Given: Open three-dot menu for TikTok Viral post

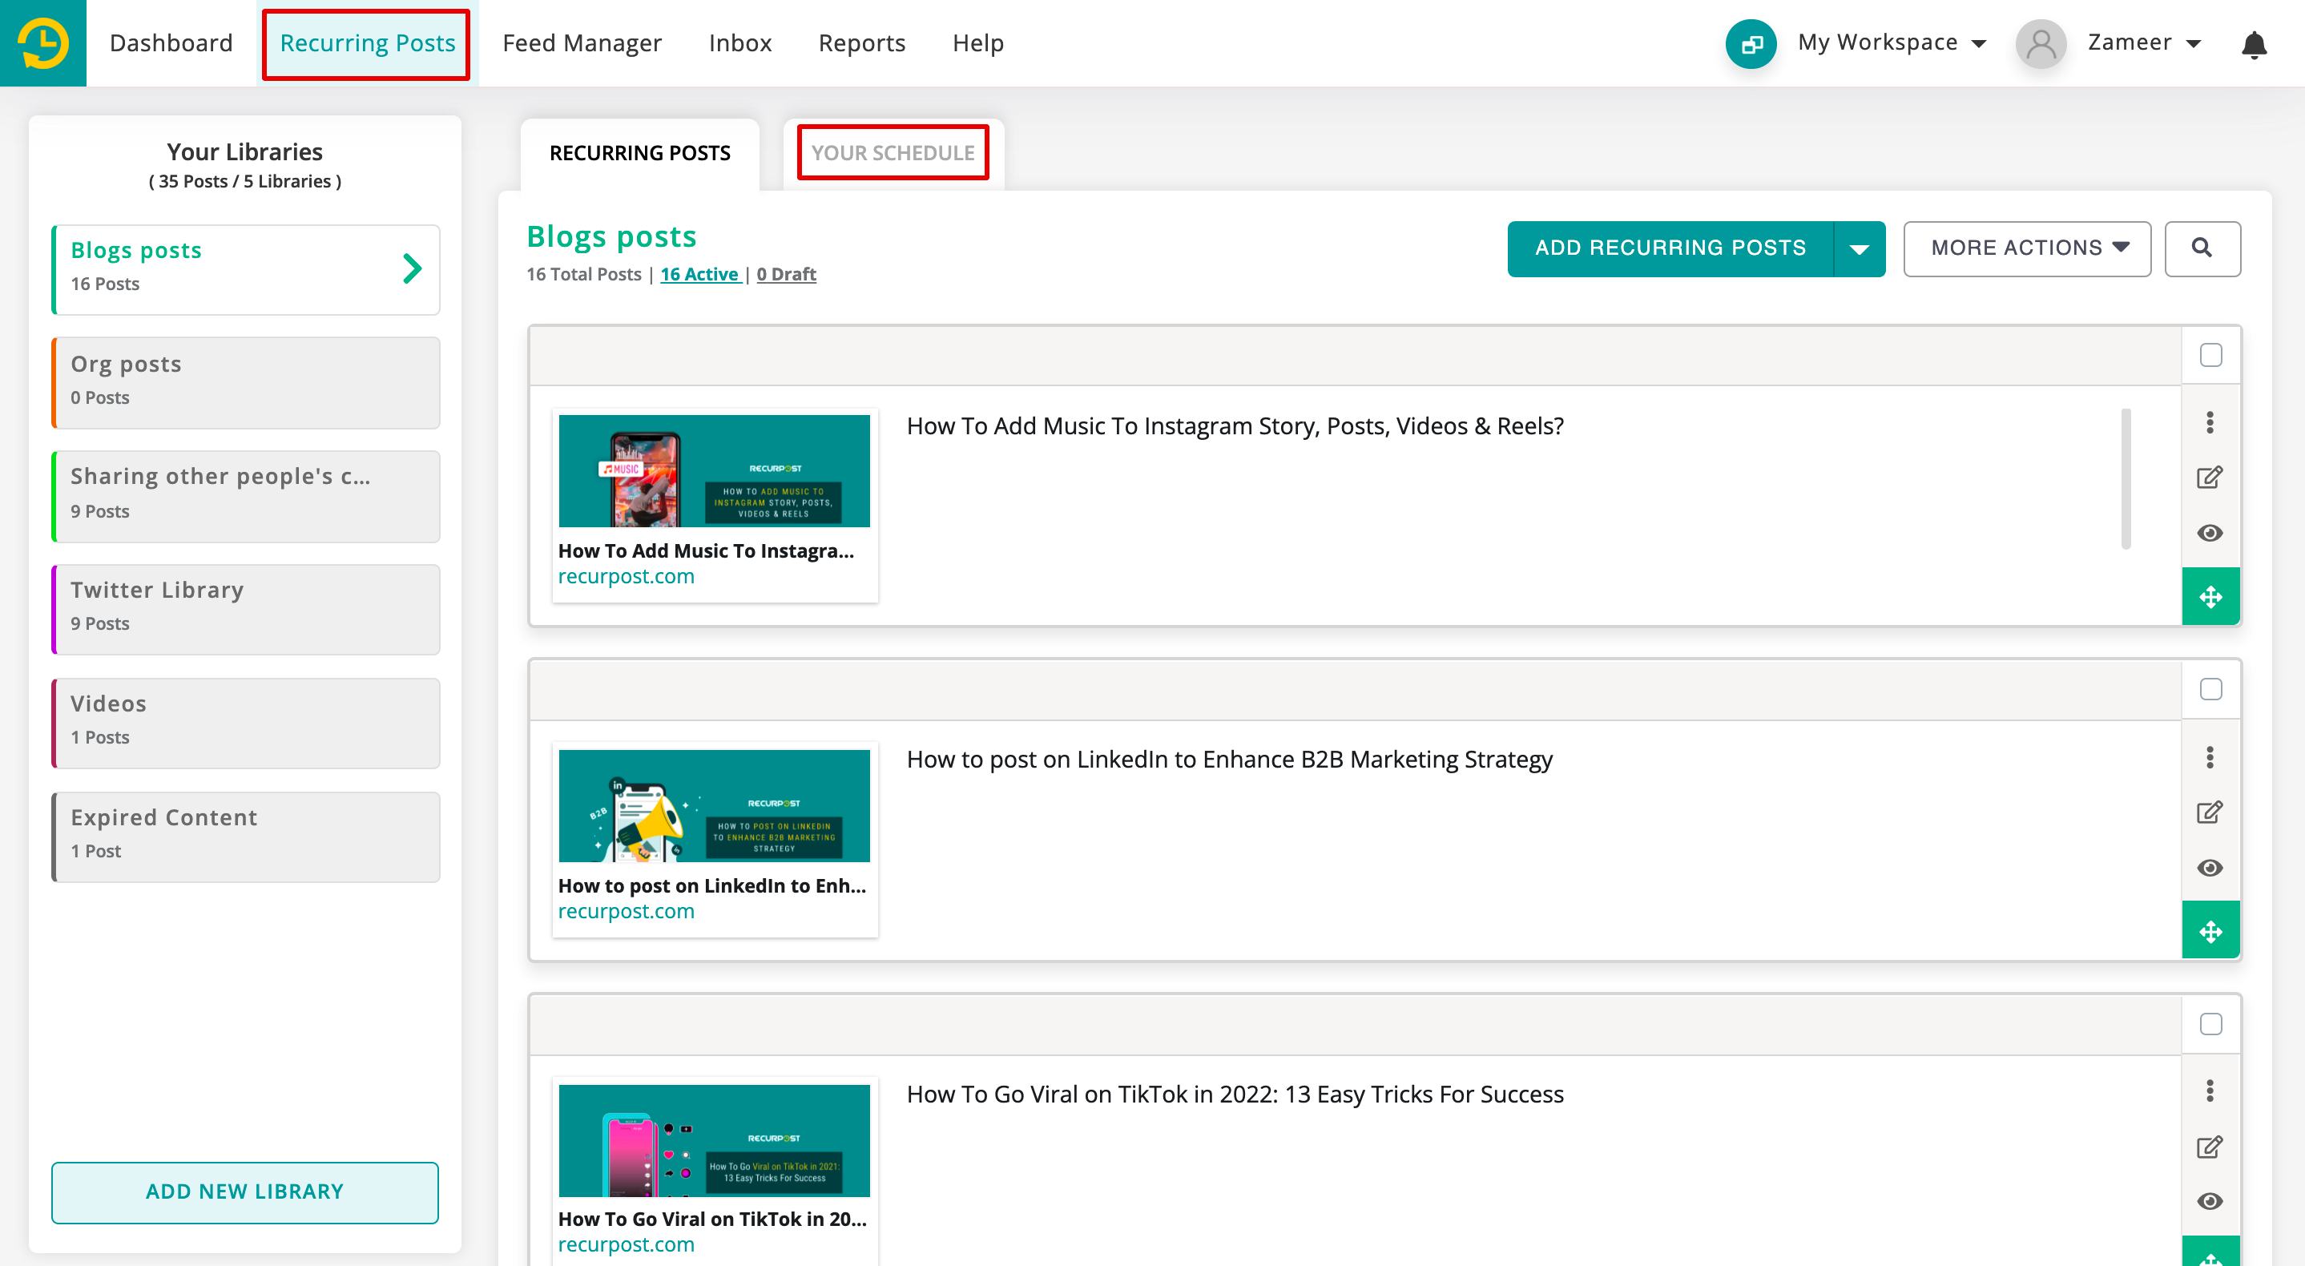Looking at the screenshot, I should pos(2209,1091).
